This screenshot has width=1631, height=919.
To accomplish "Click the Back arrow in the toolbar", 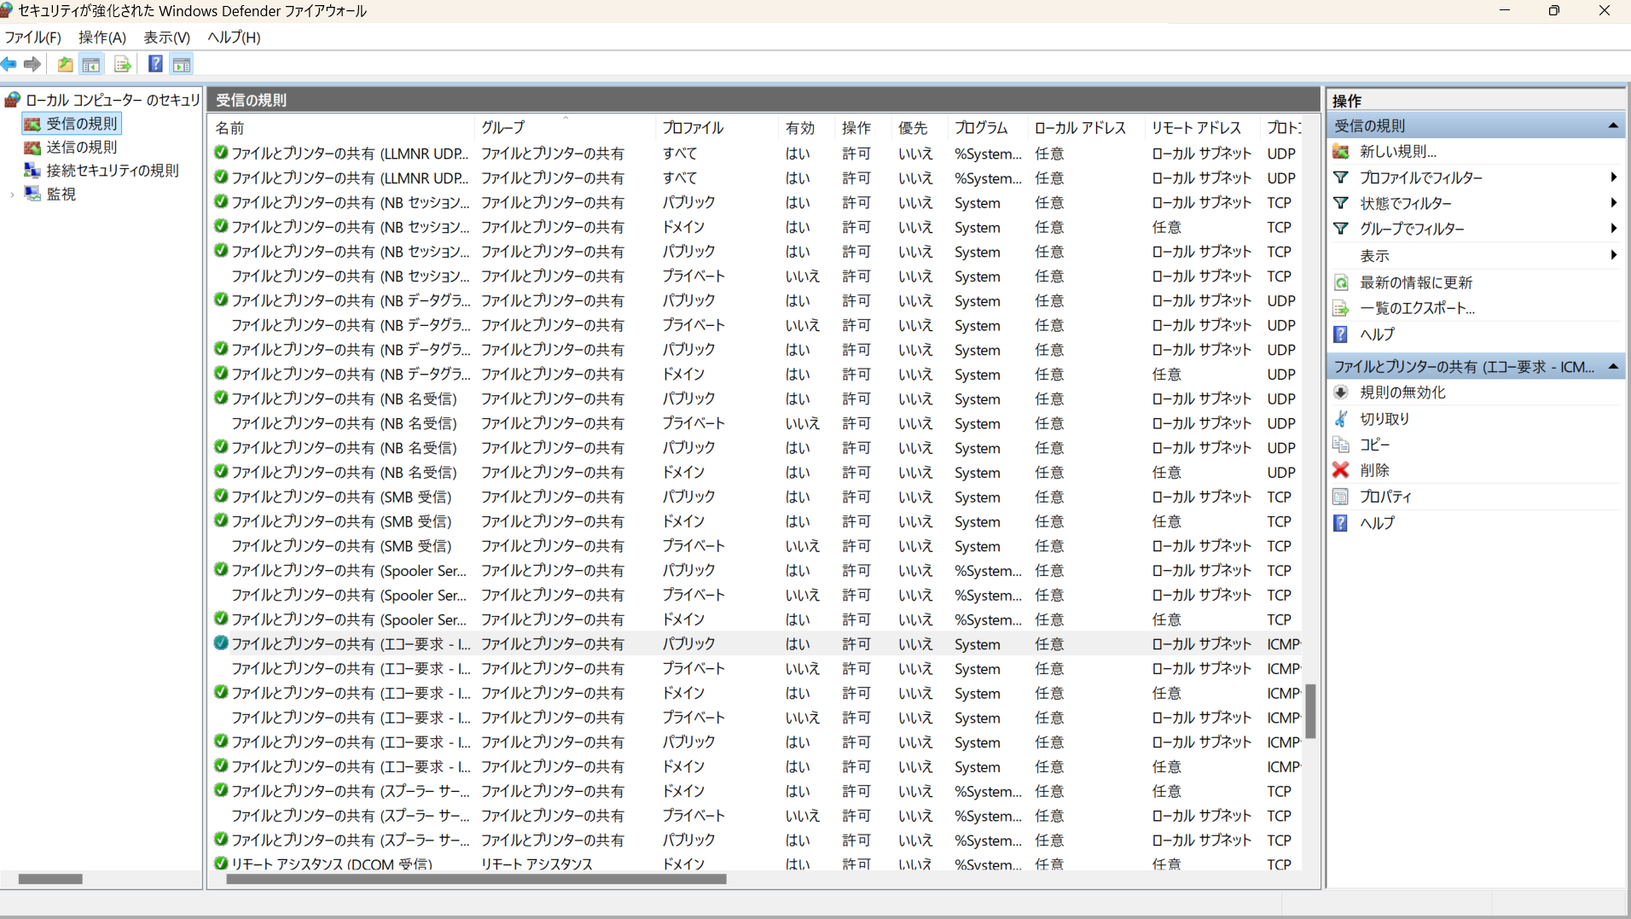I will 9,64.
